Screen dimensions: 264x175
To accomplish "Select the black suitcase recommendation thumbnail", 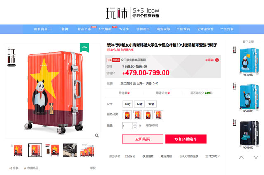I will coord(249,133).
